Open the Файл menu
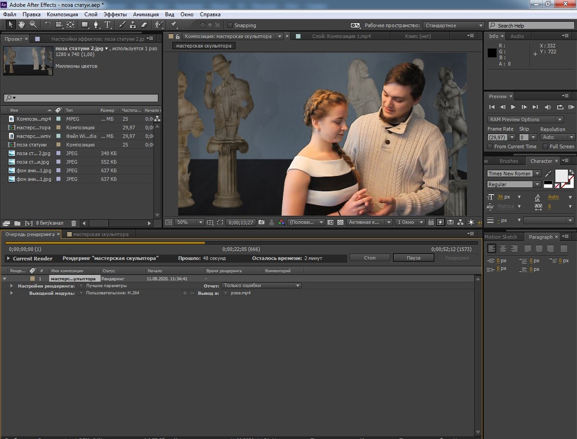This screenshot has width=577, height=439. (x=10, y=14)
